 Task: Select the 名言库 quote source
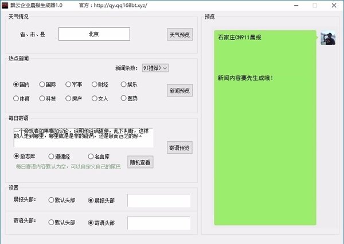(99, 157)
